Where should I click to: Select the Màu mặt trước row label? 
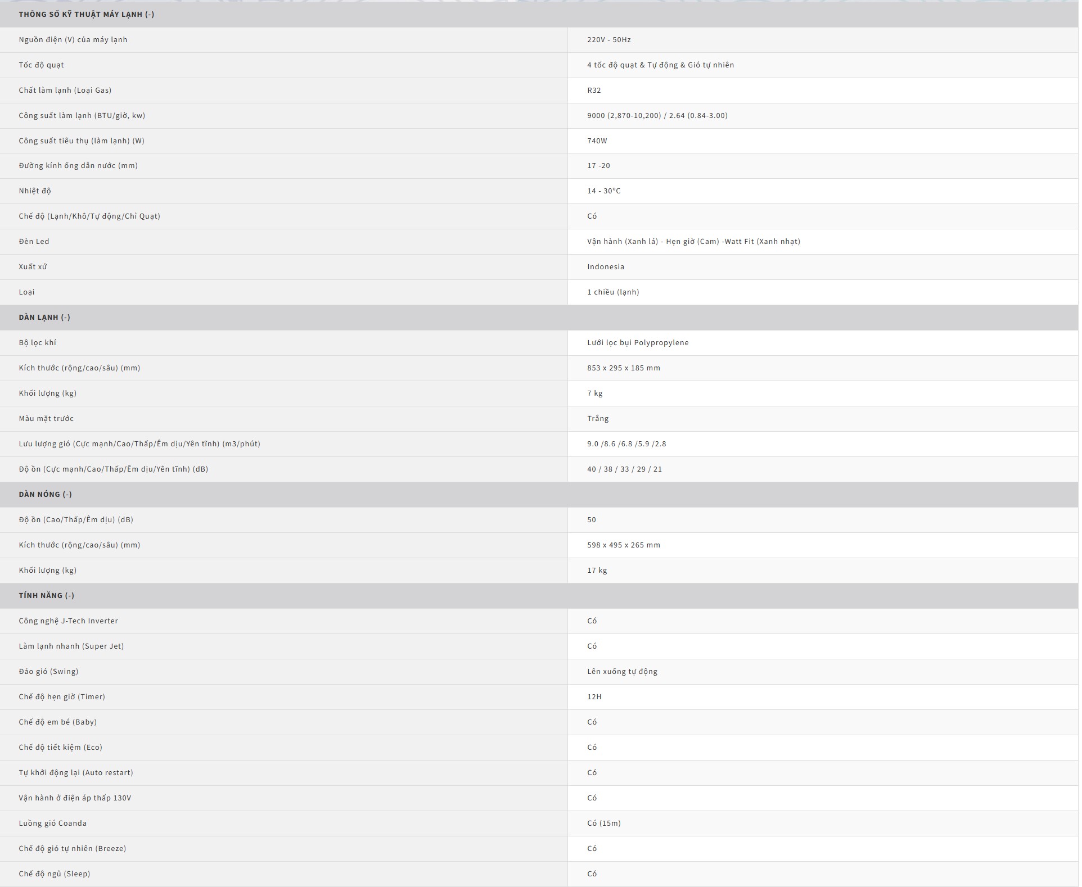click(46, 419)
